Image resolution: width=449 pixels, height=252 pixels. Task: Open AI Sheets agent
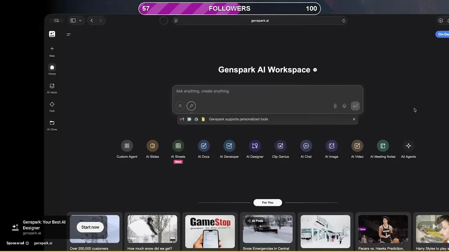pyautogui.click(x=178, y=146)
